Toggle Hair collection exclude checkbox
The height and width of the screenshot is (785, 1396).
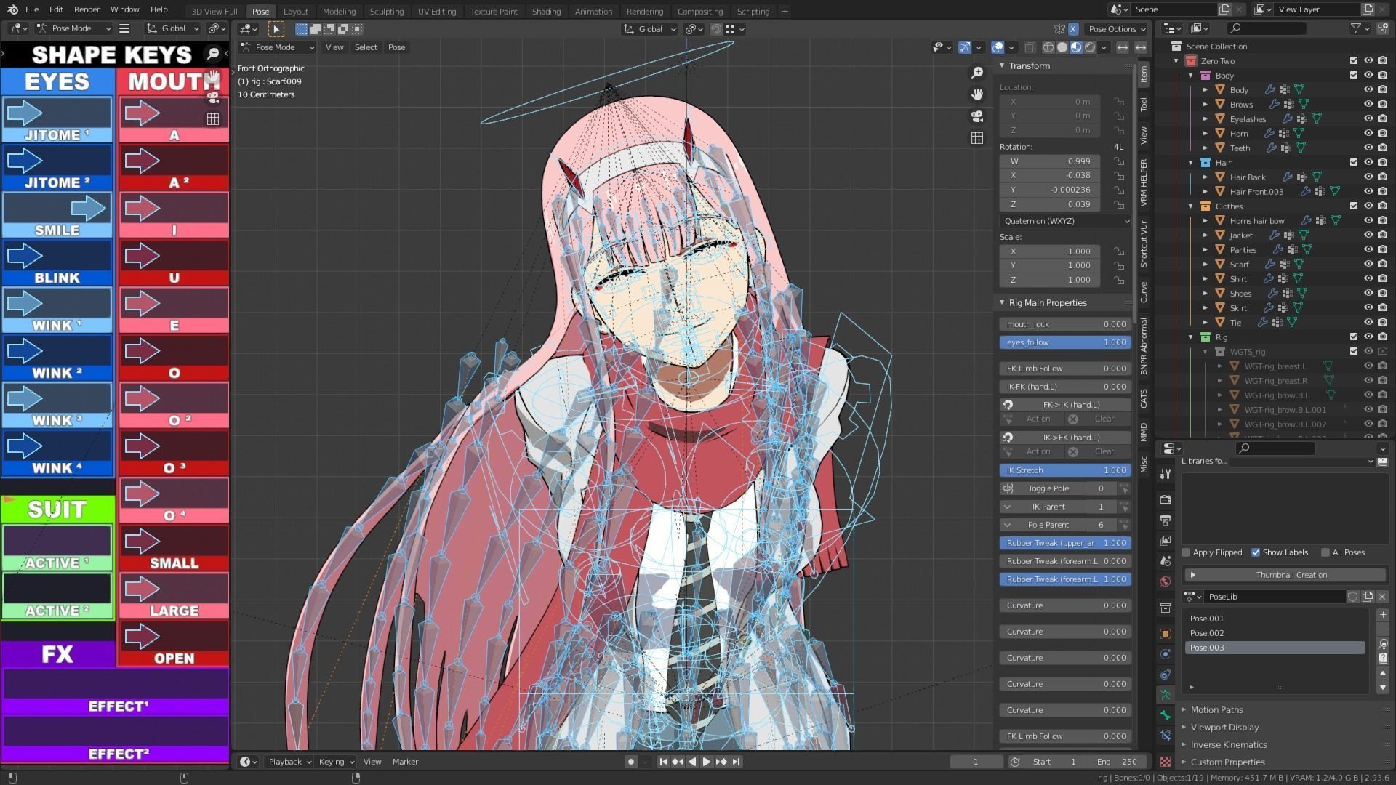point(1353,163)
